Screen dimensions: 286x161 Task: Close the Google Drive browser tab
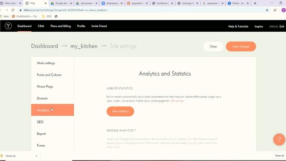[71, 3]
